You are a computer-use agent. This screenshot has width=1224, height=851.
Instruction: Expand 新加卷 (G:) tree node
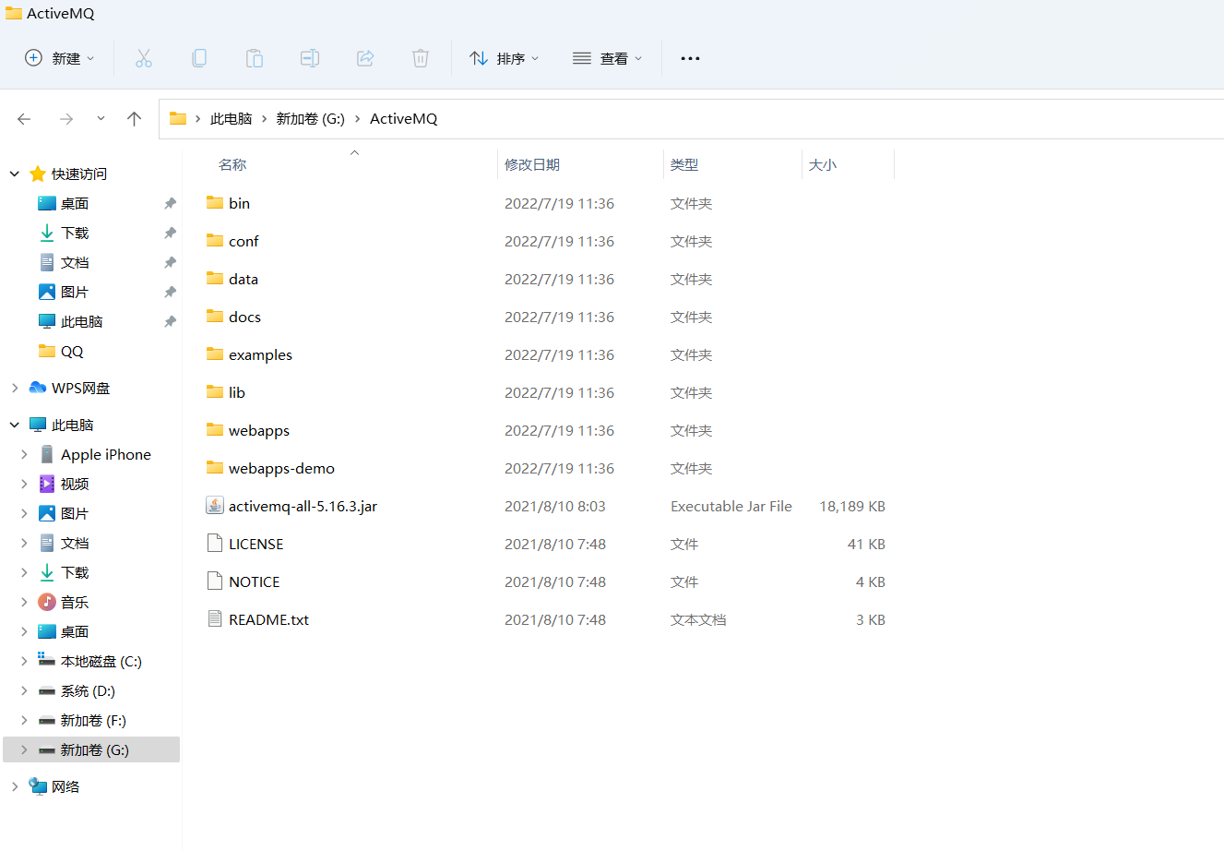24,749
